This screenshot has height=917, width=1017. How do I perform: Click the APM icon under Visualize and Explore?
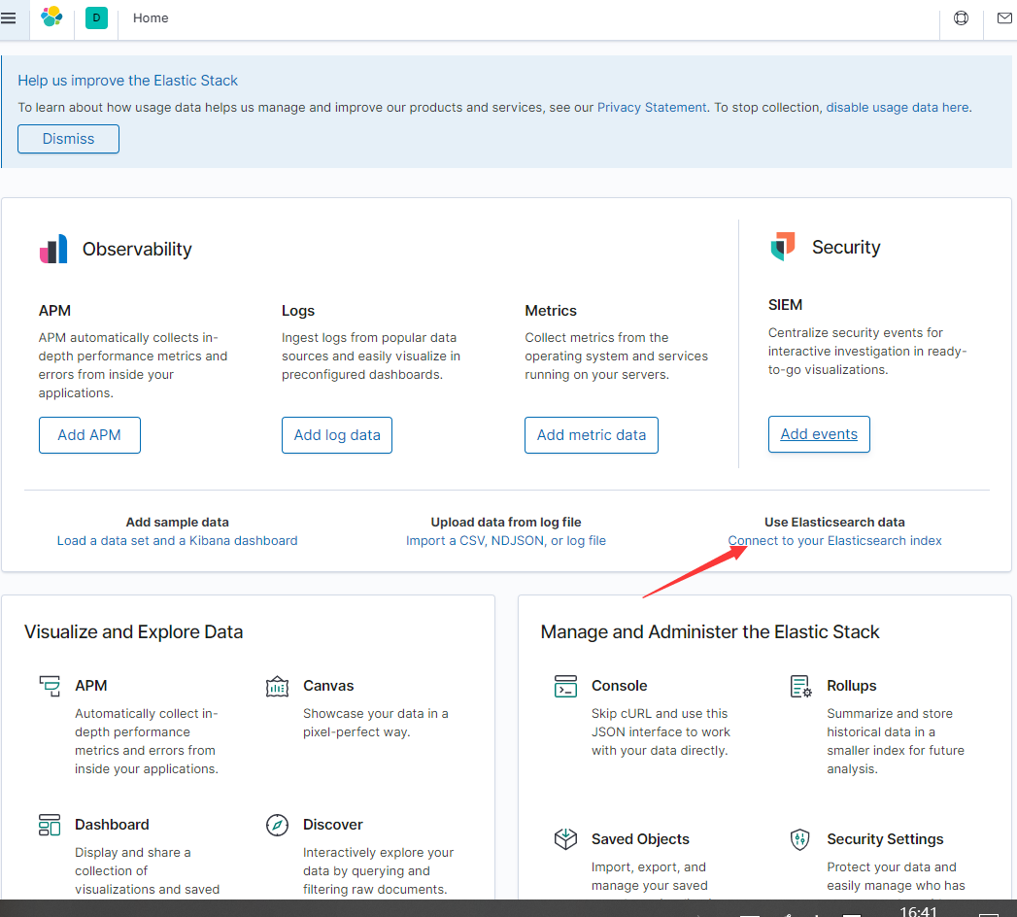click(x=50, y=686)
